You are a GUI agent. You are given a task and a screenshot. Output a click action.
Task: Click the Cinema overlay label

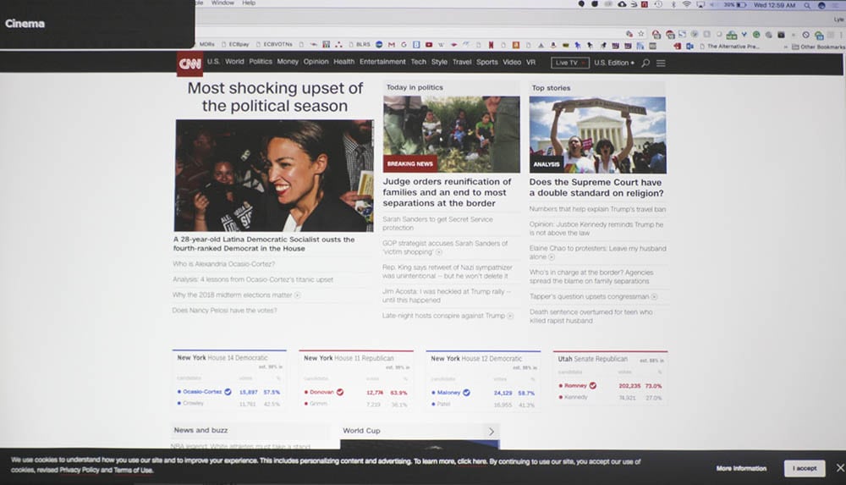[25, 24]
